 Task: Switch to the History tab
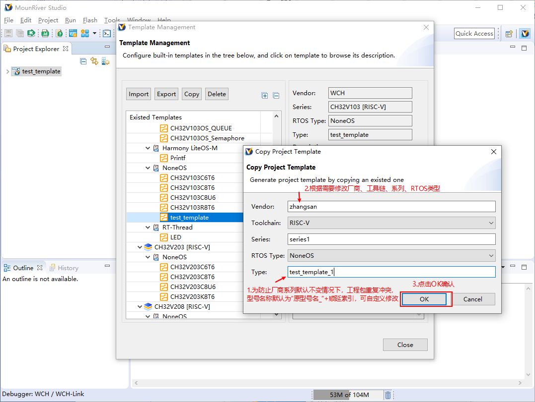tap(64, 268)
